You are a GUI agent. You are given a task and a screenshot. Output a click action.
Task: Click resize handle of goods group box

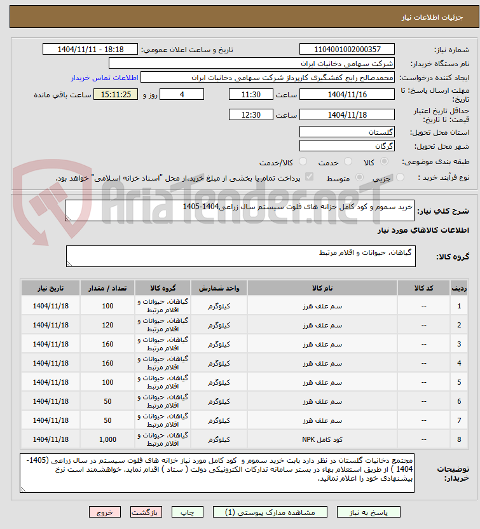[69, 263]
